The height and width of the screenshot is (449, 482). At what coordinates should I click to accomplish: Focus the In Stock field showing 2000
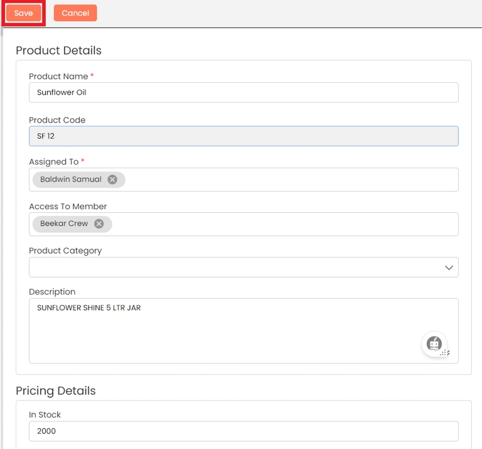[x=244, y=431]
